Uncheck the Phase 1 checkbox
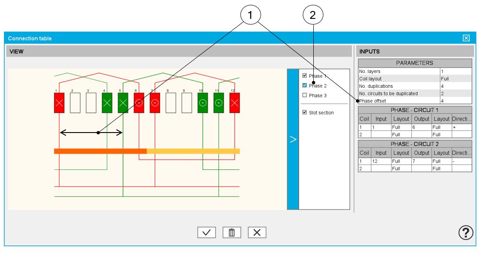 [x=305, y=76]
